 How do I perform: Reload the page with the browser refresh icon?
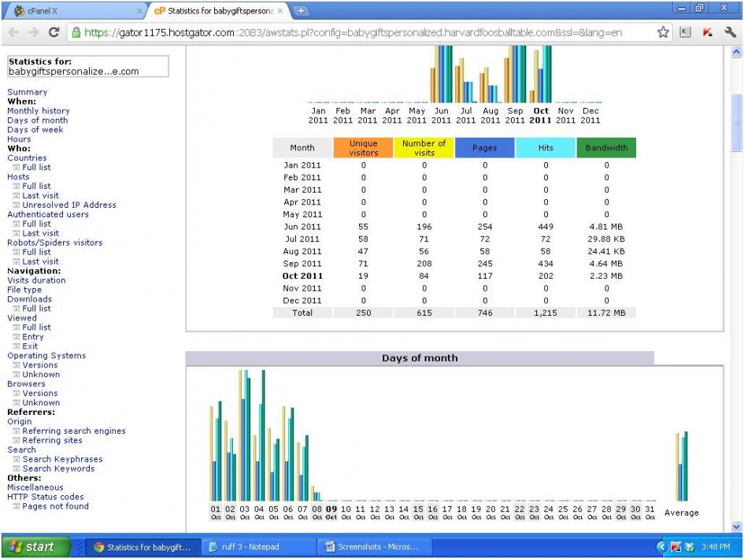[x=54, y=33]
